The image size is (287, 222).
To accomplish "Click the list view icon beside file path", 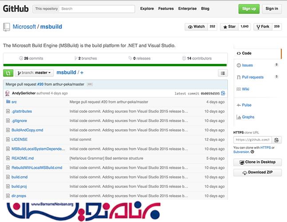I will (x=223, y=73).
